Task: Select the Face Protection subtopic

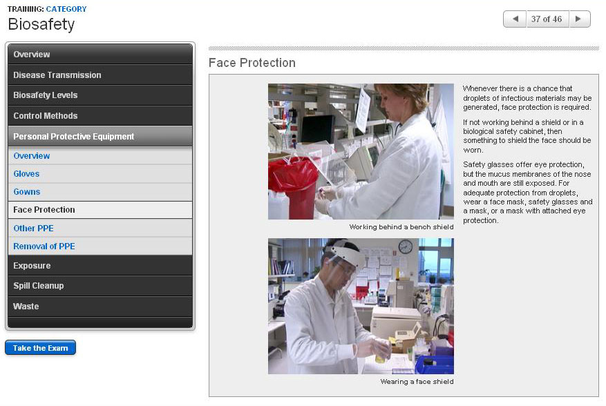Action: pos(44,210)
